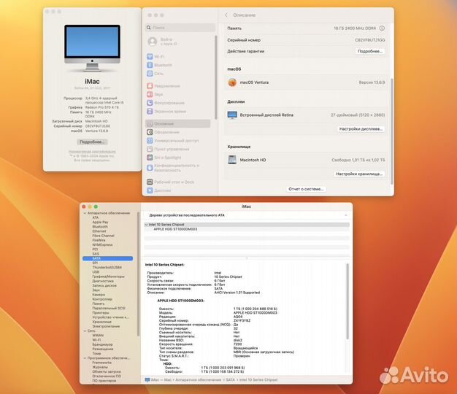Open Bluetooth in System Settings sidebar
This screenshot has height=394, width=457.
click(x=159, y=65)
